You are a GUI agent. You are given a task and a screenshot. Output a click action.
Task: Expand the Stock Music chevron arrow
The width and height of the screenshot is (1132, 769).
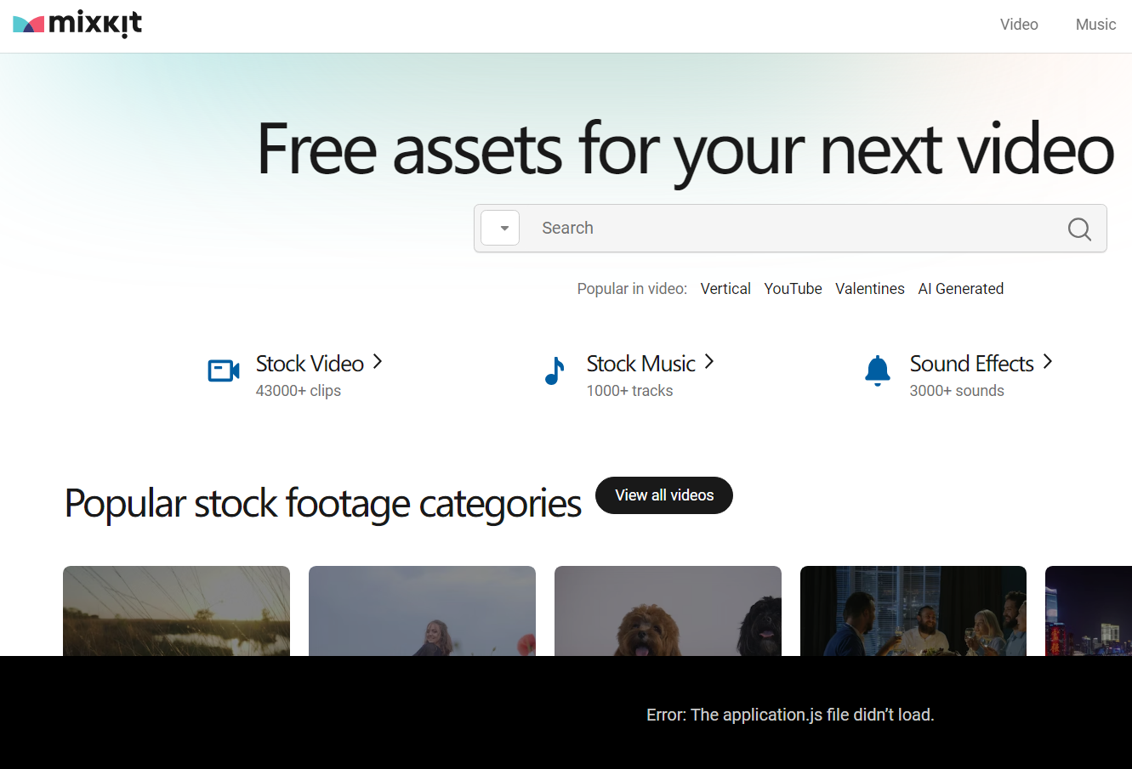click(709, 362)
